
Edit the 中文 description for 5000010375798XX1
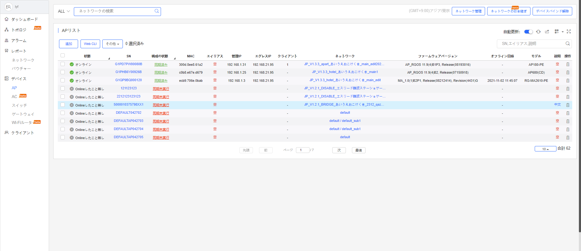(557, 105)
